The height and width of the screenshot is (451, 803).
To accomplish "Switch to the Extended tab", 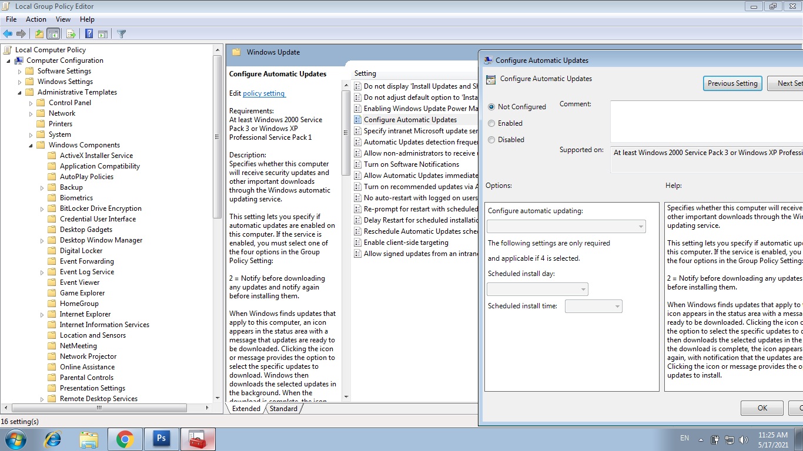I will [246, 409].
